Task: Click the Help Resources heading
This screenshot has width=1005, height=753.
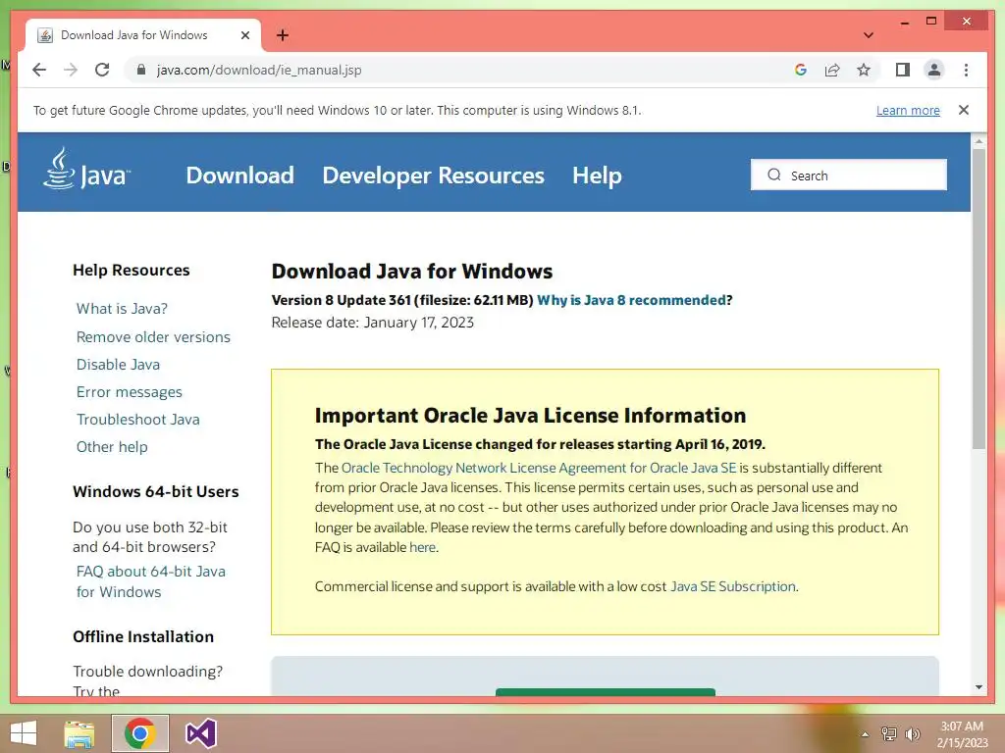Action: tap(132, 271)
